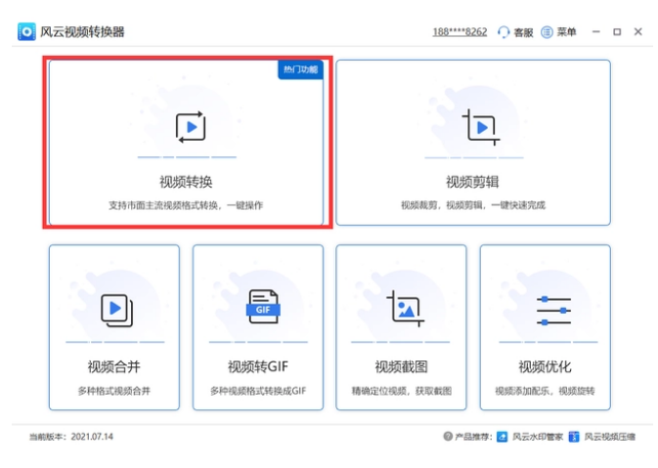The width and height of the screenshot is (658, 468).
Task: Open the account link 188****8262
Action: click(460, 32)
